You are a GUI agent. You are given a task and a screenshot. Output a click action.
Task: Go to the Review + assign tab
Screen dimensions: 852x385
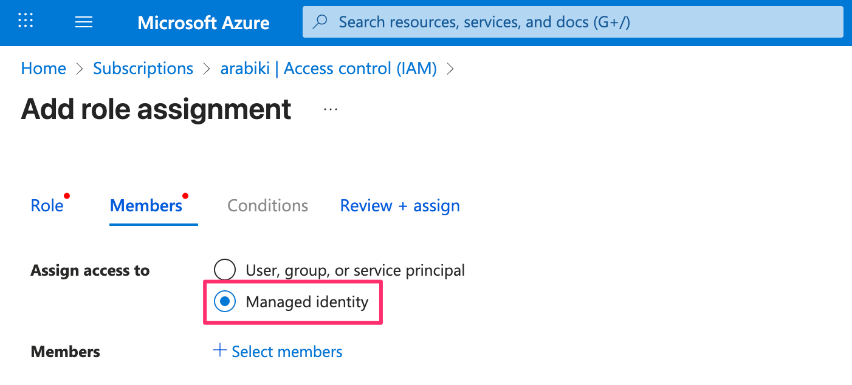click(x=400, y=206)
